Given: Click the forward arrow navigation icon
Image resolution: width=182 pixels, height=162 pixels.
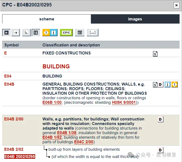Looking at the screenshot, I should 16,33.
